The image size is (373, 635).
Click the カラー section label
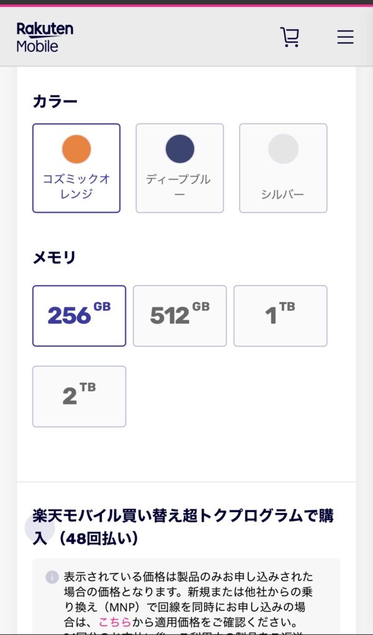tap(55, 101)
